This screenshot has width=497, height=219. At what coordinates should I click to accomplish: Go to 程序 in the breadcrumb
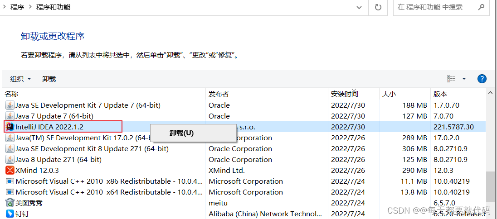click(x=17, y=7)
